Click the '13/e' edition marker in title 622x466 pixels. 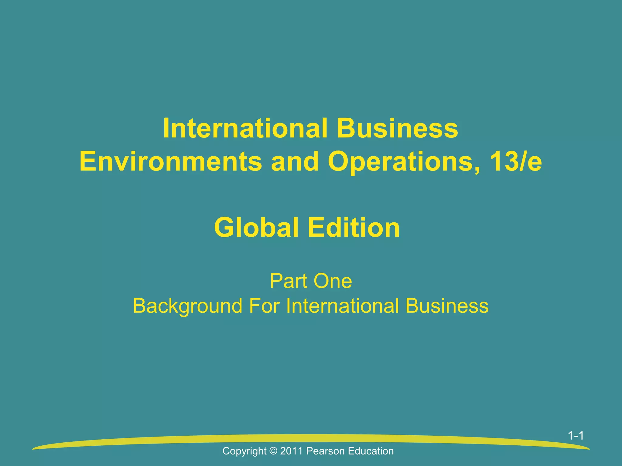pos(516,162)
